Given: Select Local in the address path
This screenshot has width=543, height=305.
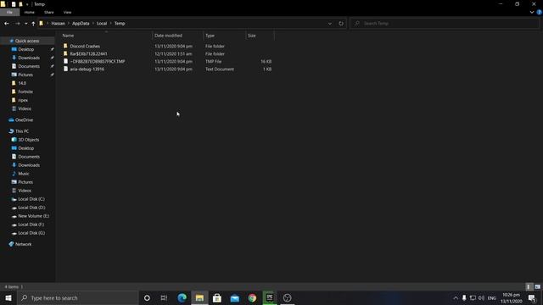Looking at the screenshot, I should tap(102, 24).
